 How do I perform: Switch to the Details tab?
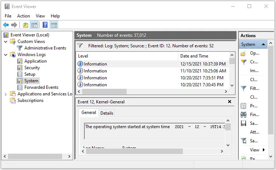click(x=107, y=113)
